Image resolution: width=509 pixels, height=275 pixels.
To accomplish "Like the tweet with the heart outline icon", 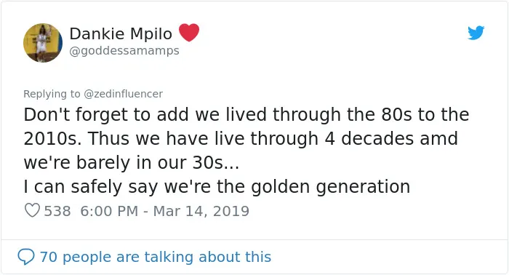I will click(32, 210).
